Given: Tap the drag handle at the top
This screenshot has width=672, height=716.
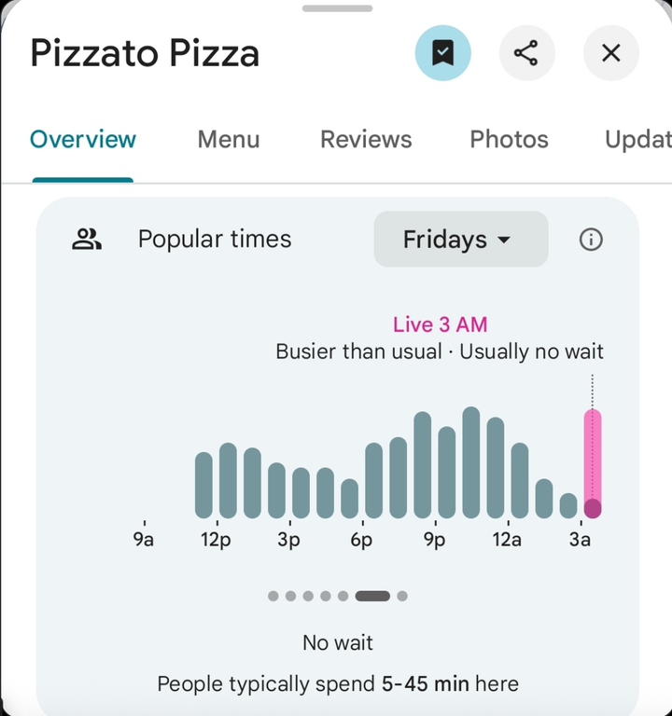Looking at the screenshot, I should pyautogui.click(x=336, y=8).
